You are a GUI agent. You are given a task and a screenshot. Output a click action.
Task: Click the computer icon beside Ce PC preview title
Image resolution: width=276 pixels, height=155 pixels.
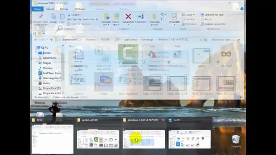[170, 120]
